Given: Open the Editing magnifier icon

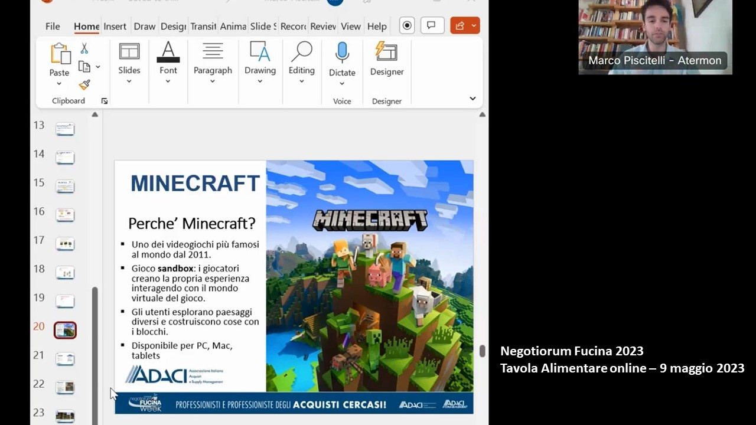Looking at the screenshot, I should (302, 52).
